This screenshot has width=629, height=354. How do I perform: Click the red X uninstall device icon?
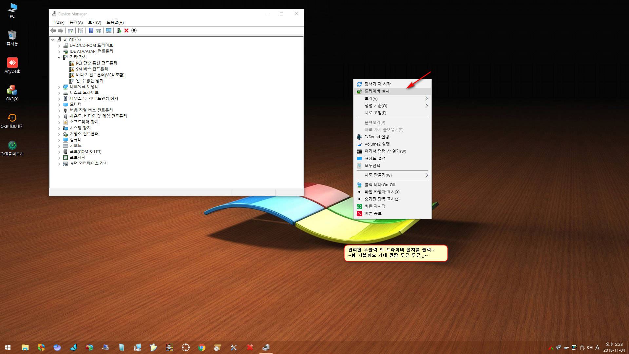click(x=126, y=30)
